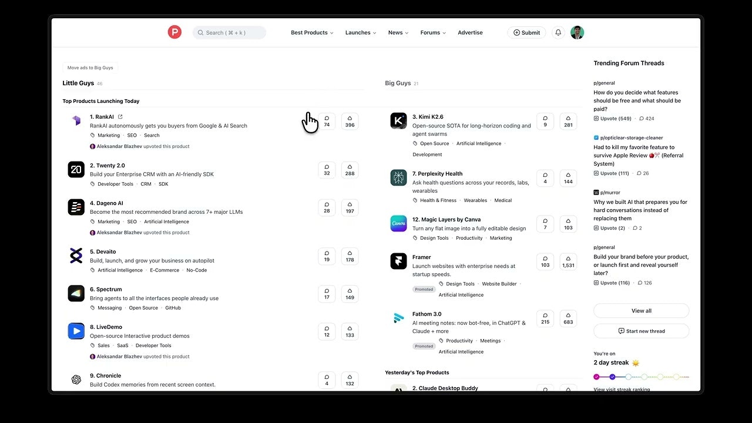The height and width of the screenshot is (423, 752).
Task: Upvote Perplexity Health with 144 votes
Action: [568, 178]
